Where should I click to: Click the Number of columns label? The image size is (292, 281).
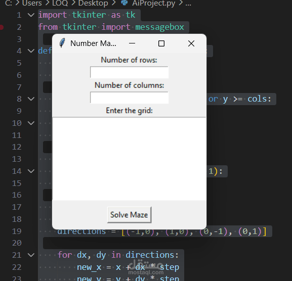129,85
